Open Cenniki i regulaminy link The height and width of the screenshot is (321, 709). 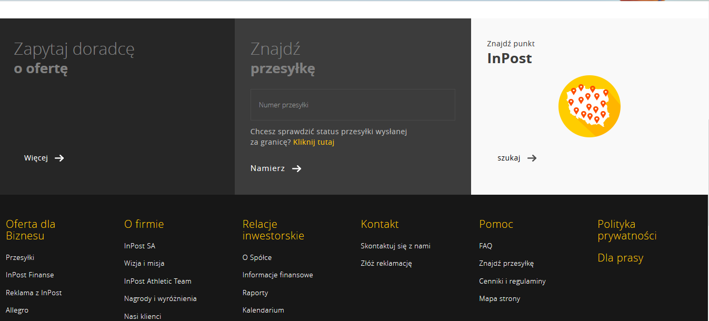tap(512, 281)
